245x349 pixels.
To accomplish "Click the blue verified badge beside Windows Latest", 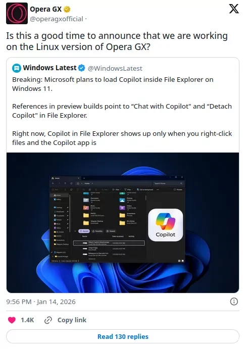I will tap(82, 68).
